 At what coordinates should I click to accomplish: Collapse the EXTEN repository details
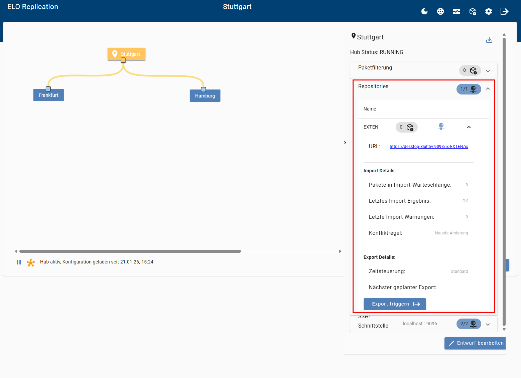pyautogui.click(x=469, y=127)
